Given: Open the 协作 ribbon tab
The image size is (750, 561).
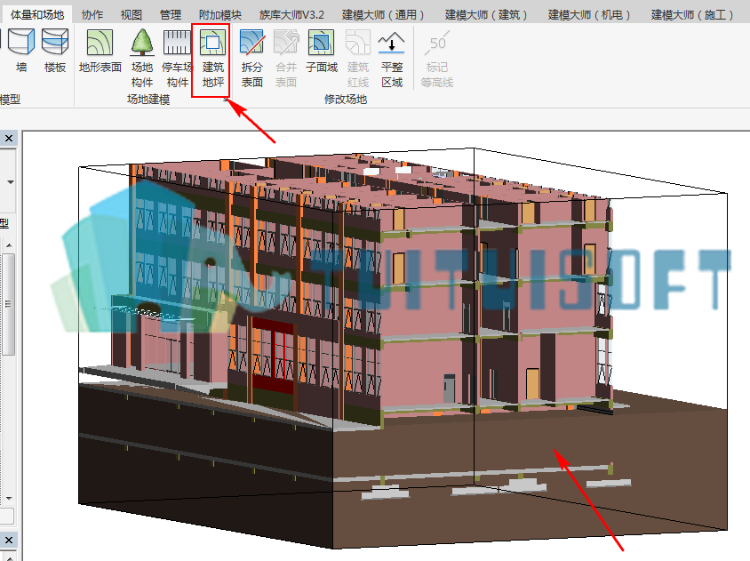Looking at the screenshot, I should (x=92, y=15).
